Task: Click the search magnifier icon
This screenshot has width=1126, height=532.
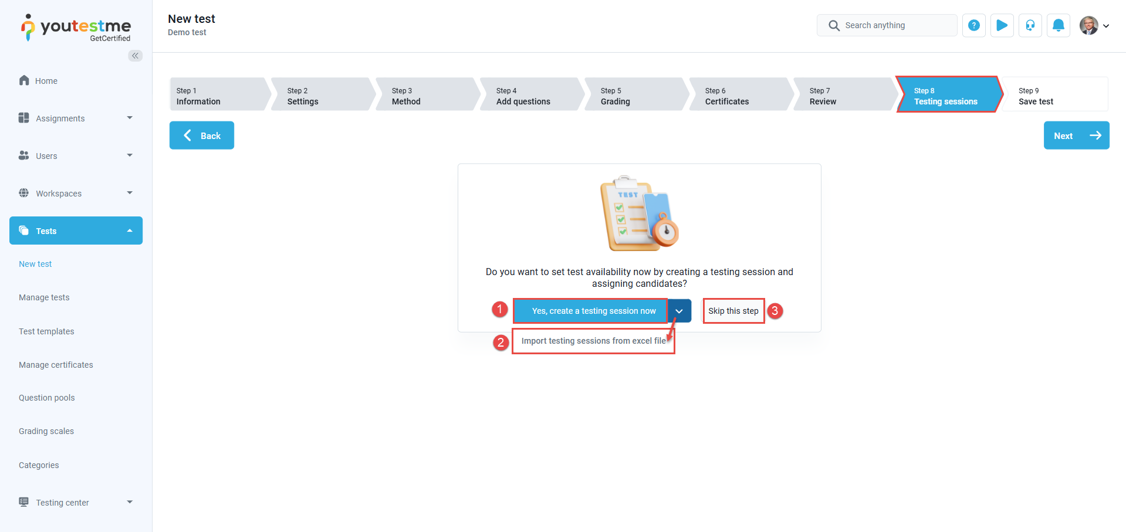Action: tap(834, 25)
